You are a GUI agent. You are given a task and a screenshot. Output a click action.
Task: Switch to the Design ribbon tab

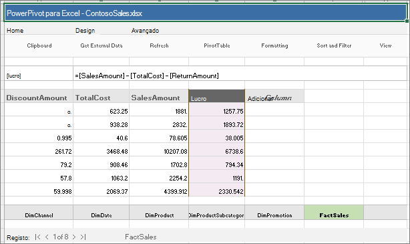click(x=85, y=31)
